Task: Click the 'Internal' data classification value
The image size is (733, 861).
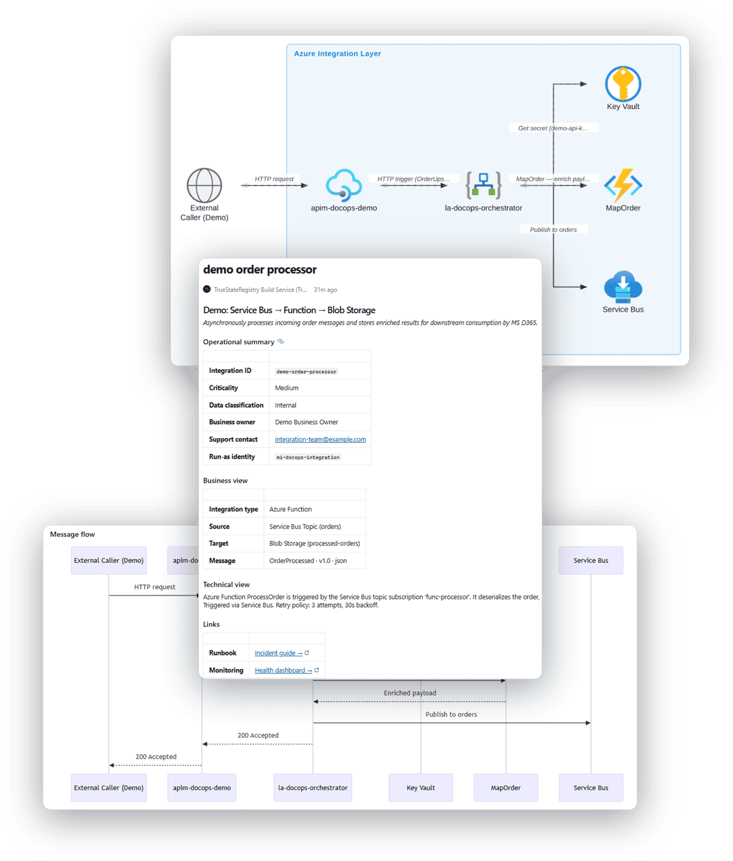Action: [x=285, y=405]
